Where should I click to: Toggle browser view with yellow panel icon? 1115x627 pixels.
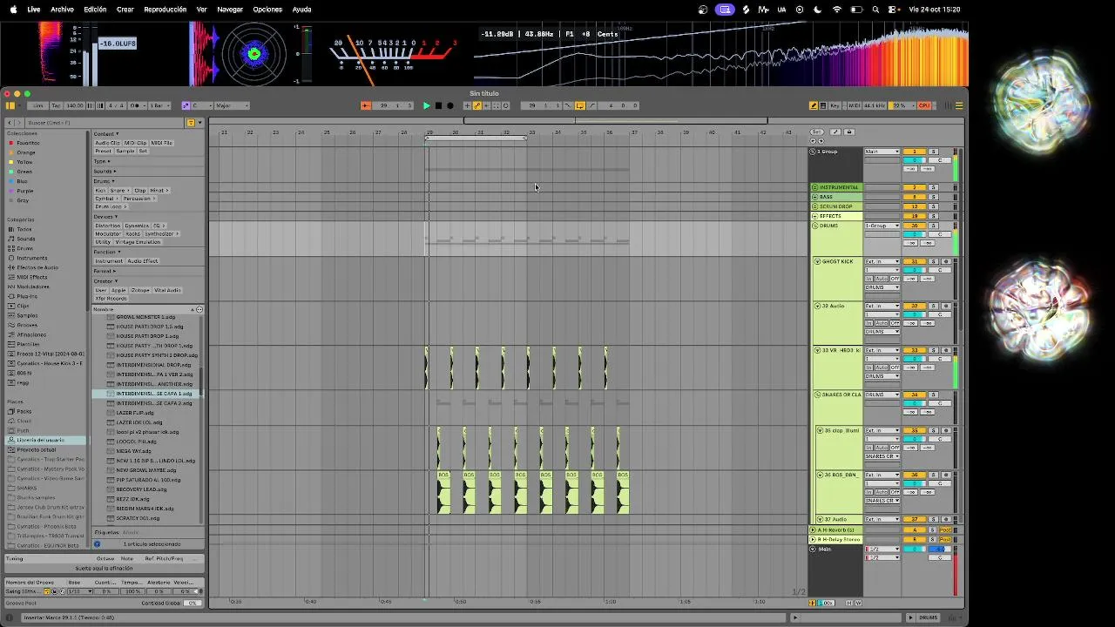click(x=10, y=105)
